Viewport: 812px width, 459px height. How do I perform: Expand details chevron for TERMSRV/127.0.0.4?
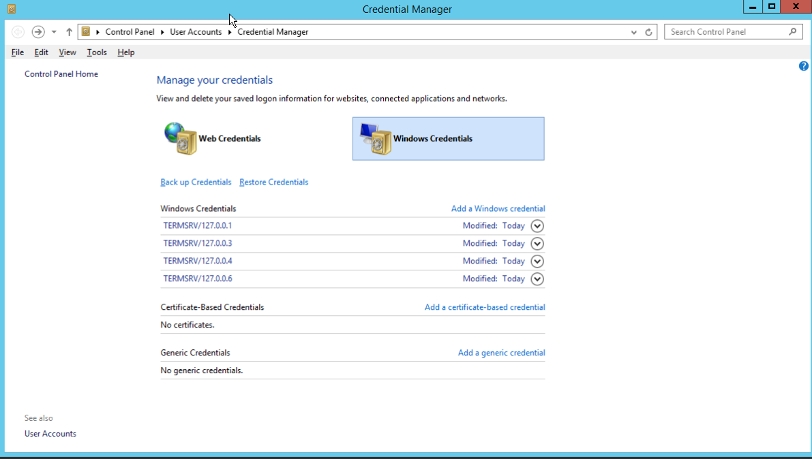coord(537,262)
